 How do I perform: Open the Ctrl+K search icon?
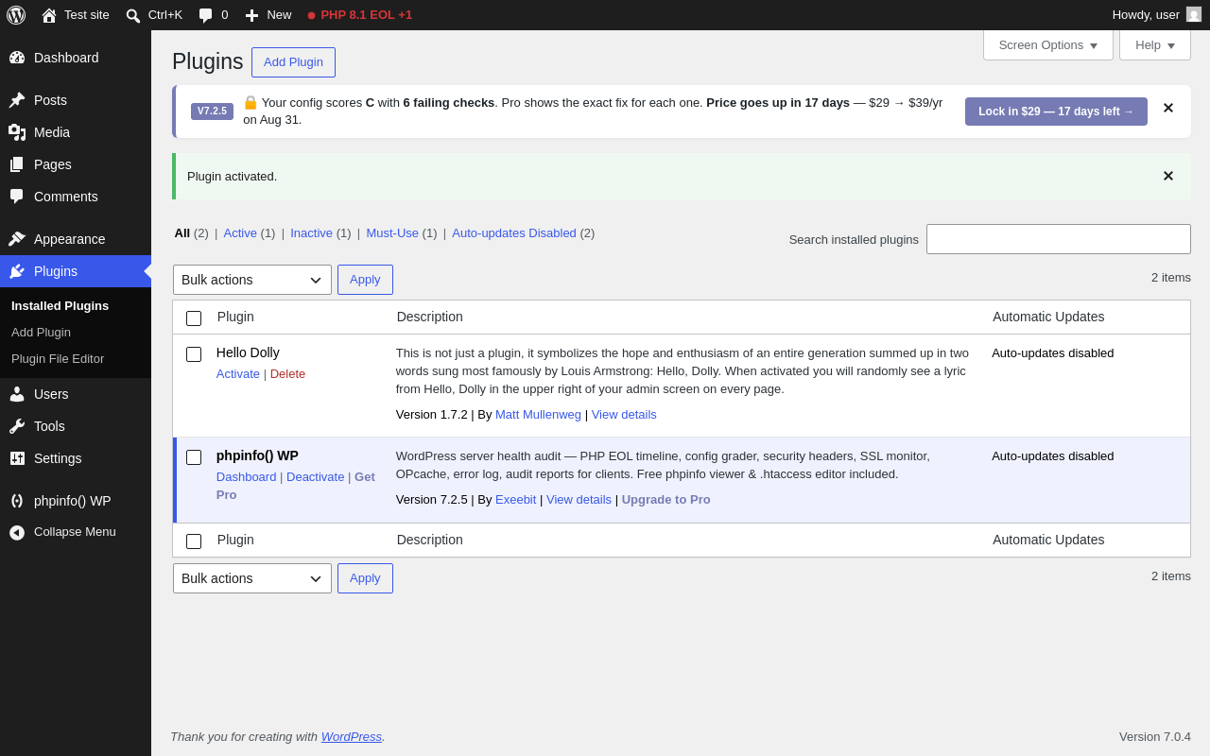[x=133, y=15]
